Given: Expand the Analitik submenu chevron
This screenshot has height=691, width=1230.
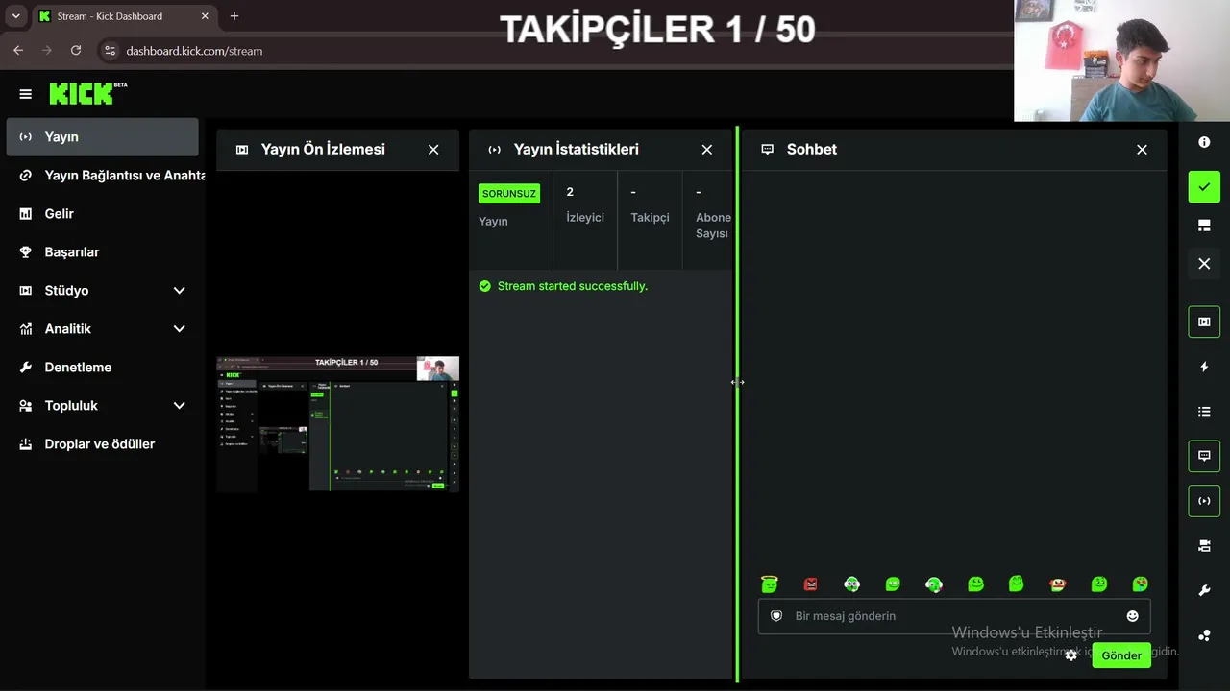Looking at the screenshot, I should pyautogui.click(x=179, y=329).
